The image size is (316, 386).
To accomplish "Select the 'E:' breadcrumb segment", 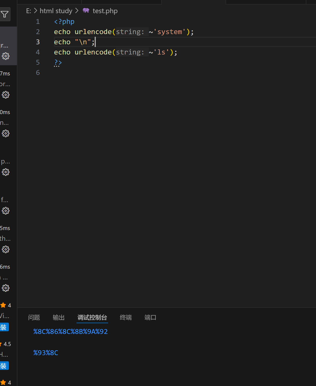I will (x=29, y=11).
